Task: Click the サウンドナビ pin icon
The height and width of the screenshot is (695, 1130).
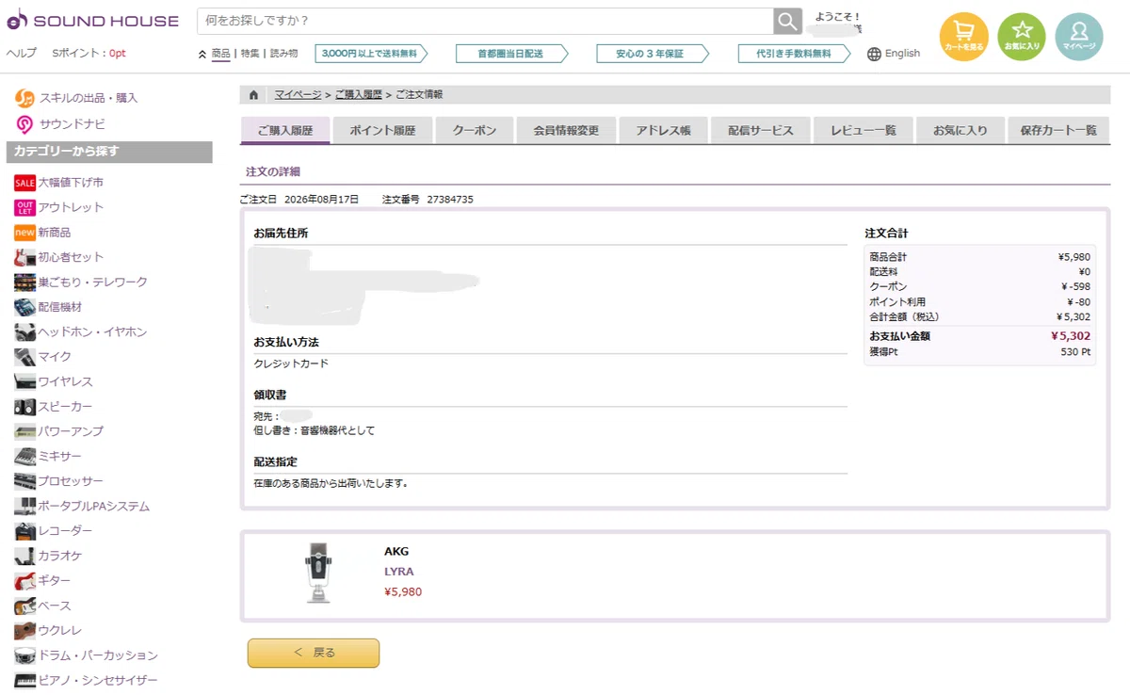Action: coord(24,124)
